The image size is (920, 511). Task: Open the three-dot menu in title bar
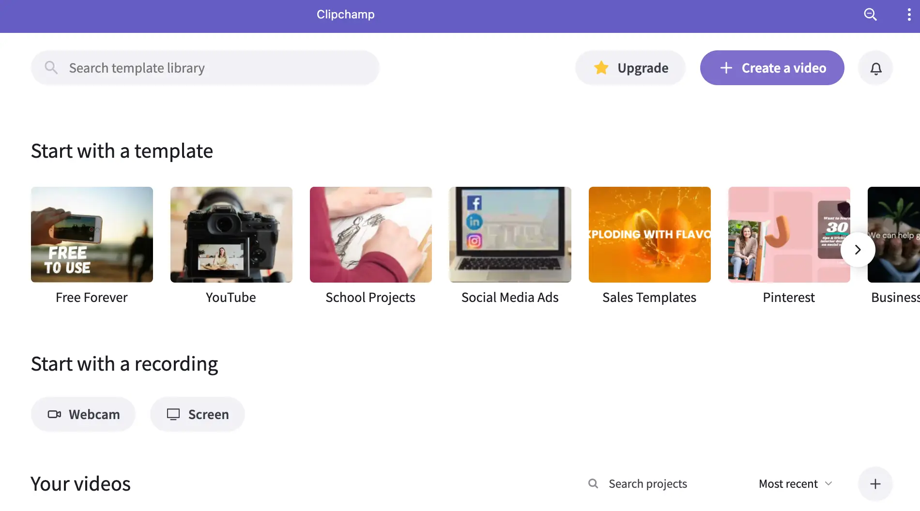click(909, 15)
